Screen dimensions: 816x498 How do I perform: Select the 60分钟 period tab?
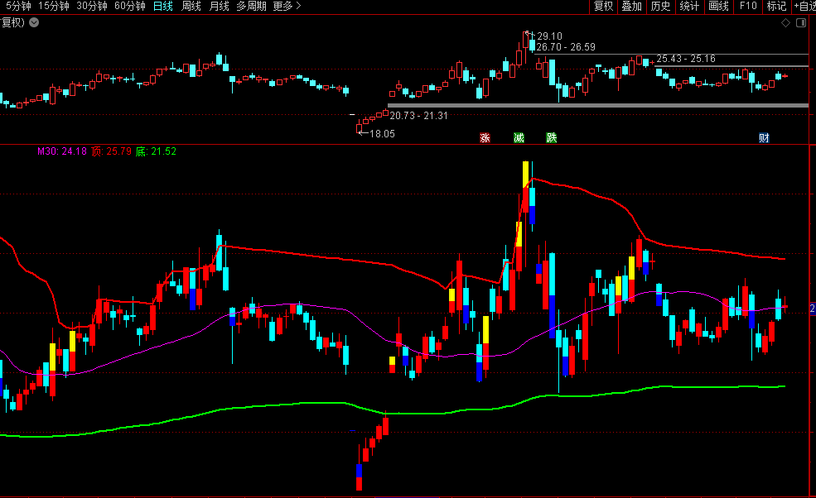(129, 7)
